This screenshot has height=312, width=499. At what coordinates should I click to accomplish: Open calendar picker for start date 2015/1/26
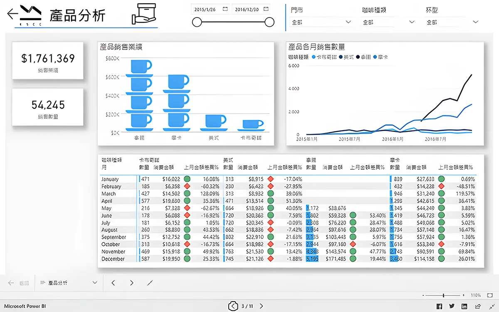(x=225, y=8)
